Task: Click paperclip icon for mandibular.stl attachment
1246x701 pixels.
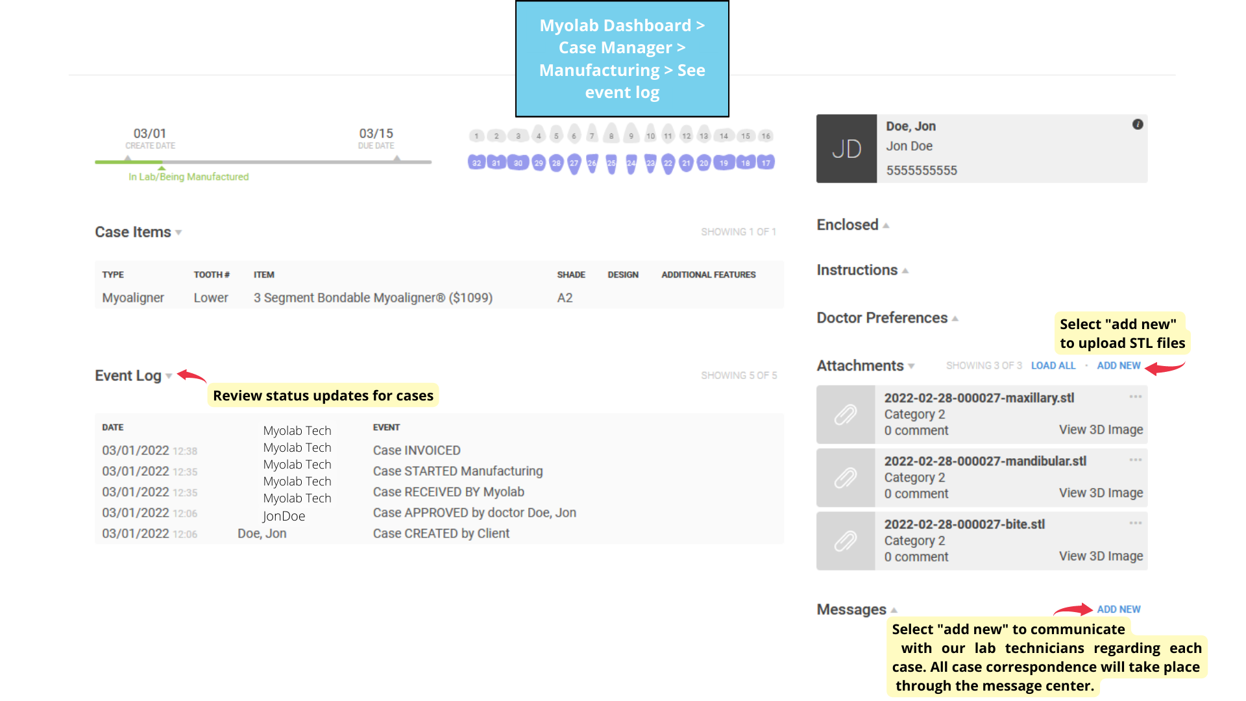Action: [x=846, y=478]
